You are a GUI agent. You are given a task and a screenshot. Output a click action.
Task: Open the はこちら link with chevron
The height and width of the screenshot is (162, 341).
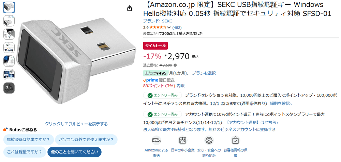[269, 123]
